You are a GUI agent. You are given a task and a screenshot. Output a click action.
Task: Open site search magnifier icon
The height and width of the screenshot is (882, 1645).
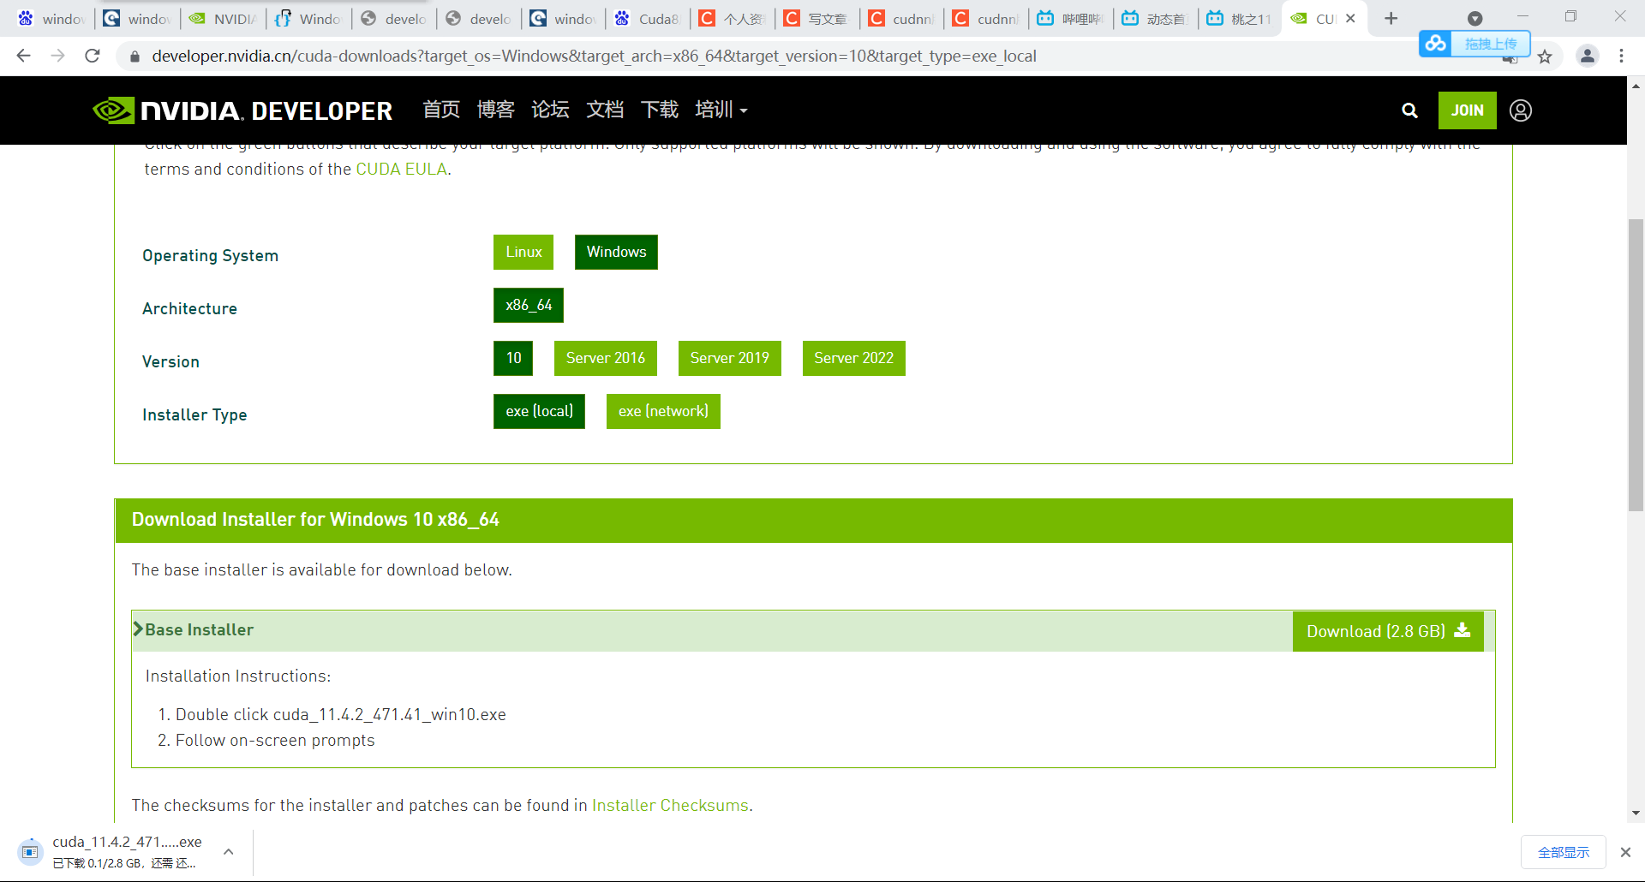[1409, 110]
